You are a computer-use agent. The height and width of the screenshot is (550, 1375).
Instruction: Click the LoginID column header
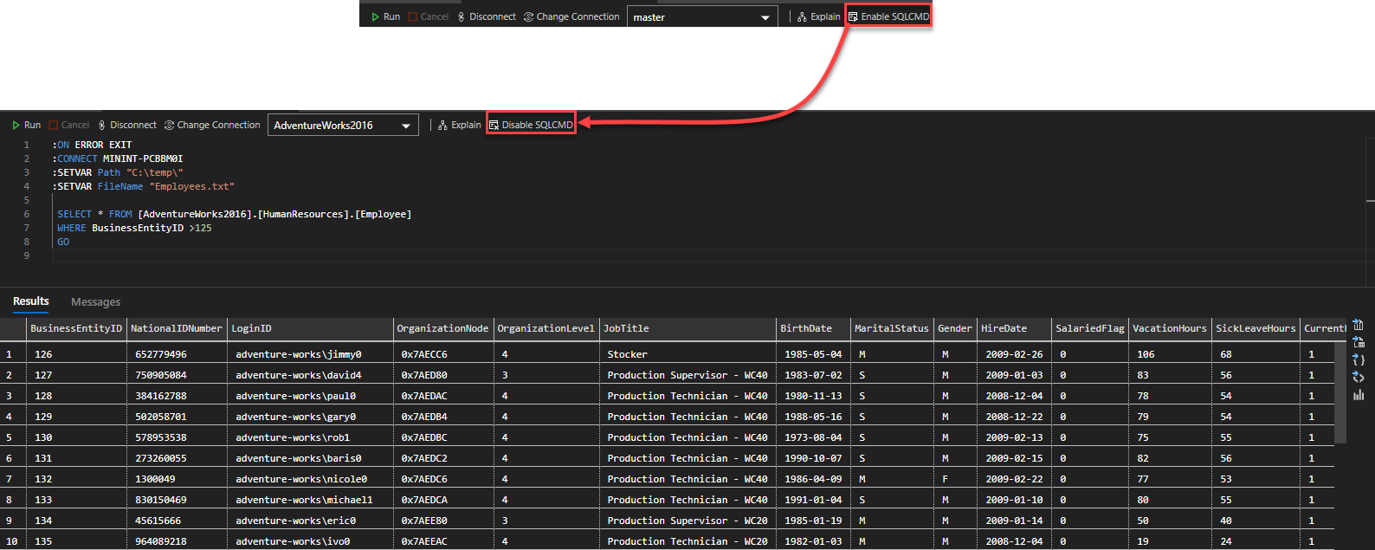310,328
